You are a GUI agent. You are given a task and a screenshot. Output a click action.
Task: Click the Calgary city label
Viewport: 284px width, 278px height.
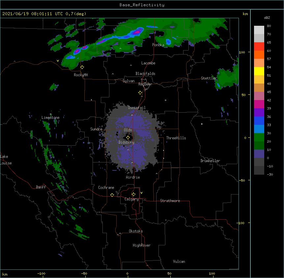point(131,199)
